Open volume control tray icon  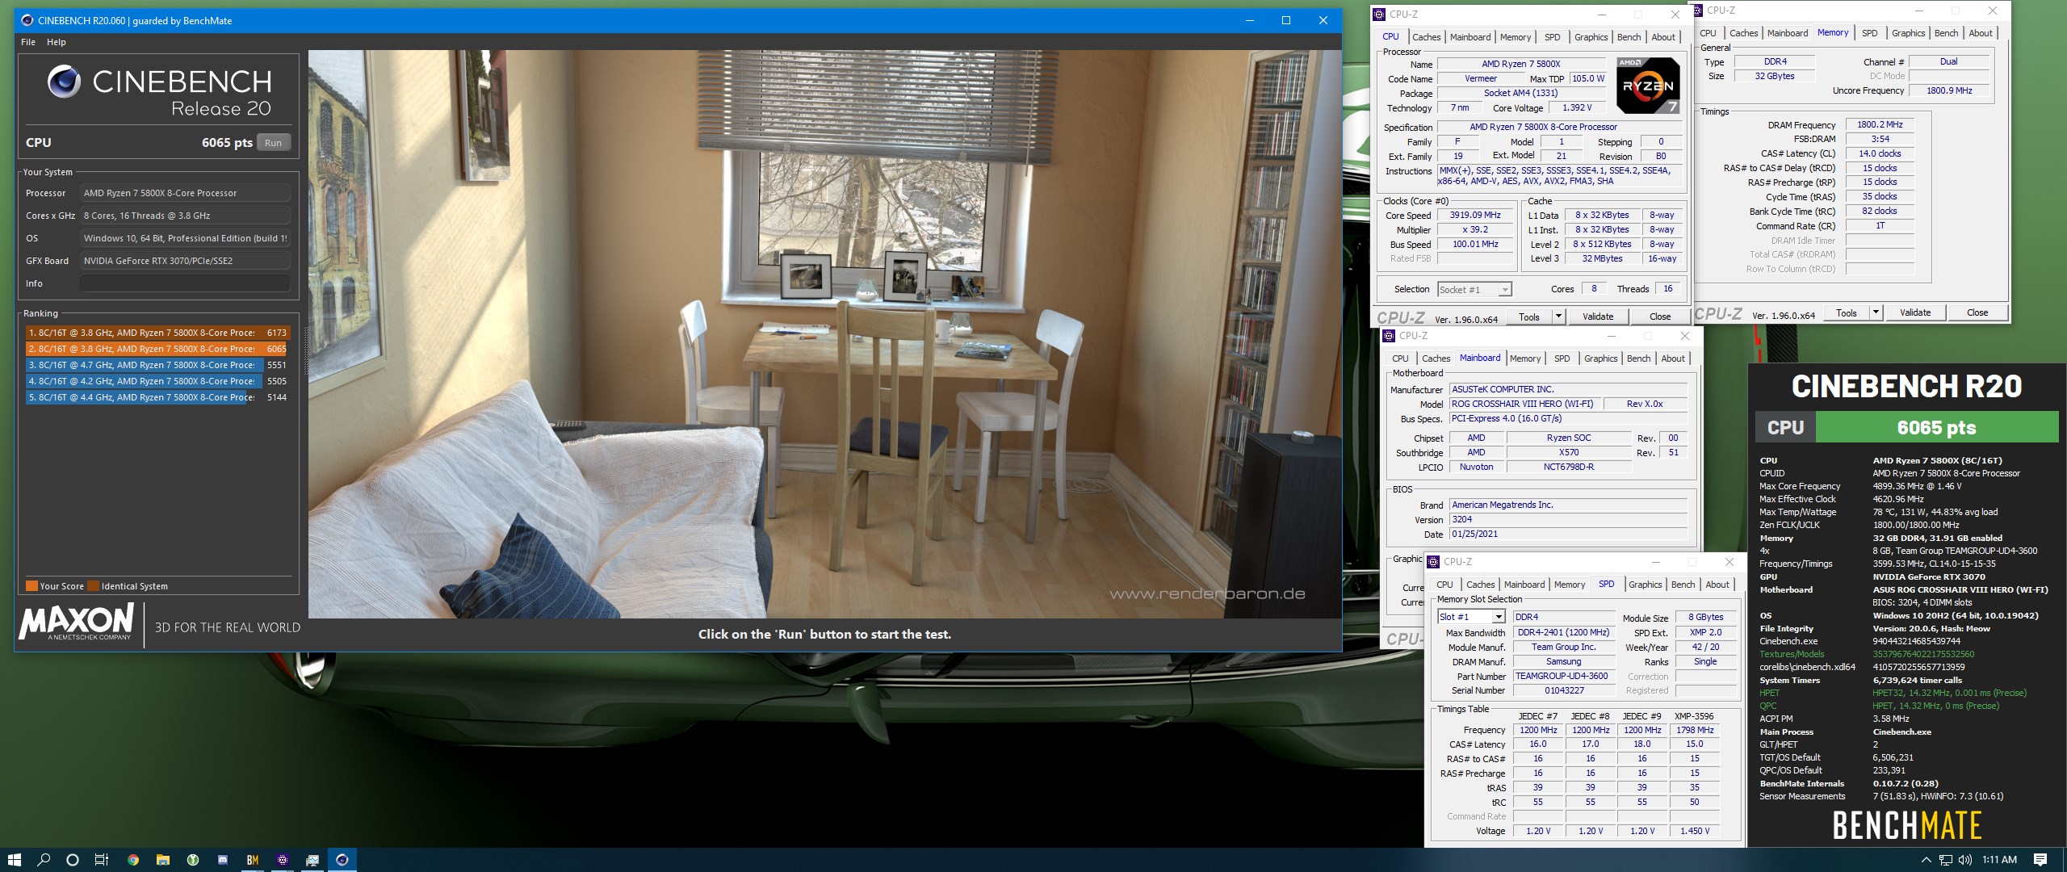click(1965, 860)
